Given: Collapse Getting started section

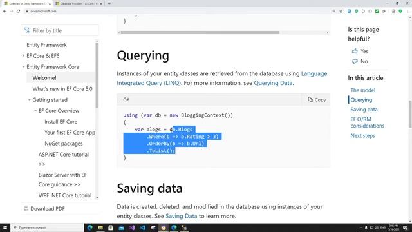Looking at the screenshot, I should (29, 100).
